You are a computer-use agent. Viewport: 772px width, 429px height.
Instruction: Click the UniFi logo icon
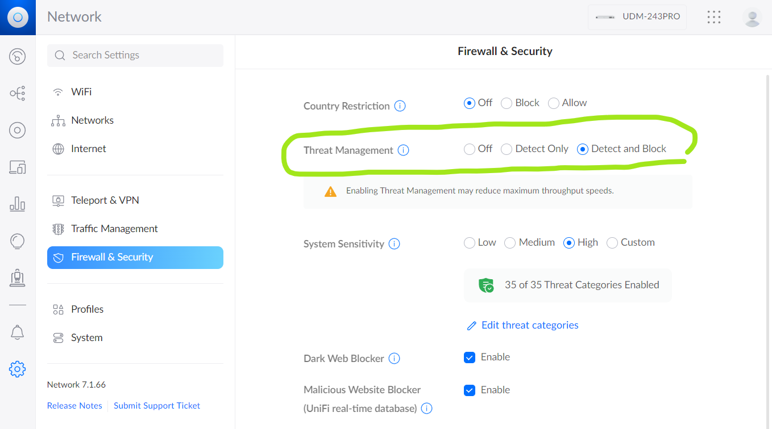click(x=18, y=18)
